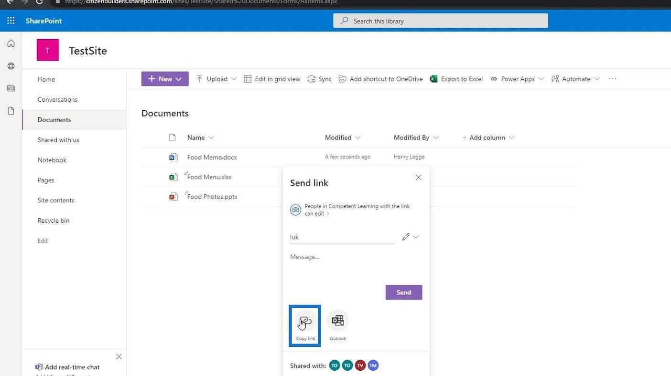Screen dimensions: 671x376
Task: Click the 'A few seconds ago' cell
Action: (x=347, y=157)
